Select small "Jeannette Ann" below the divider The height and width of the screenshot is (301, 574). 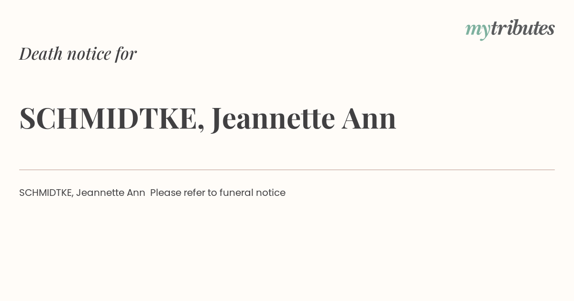point(110,193)
